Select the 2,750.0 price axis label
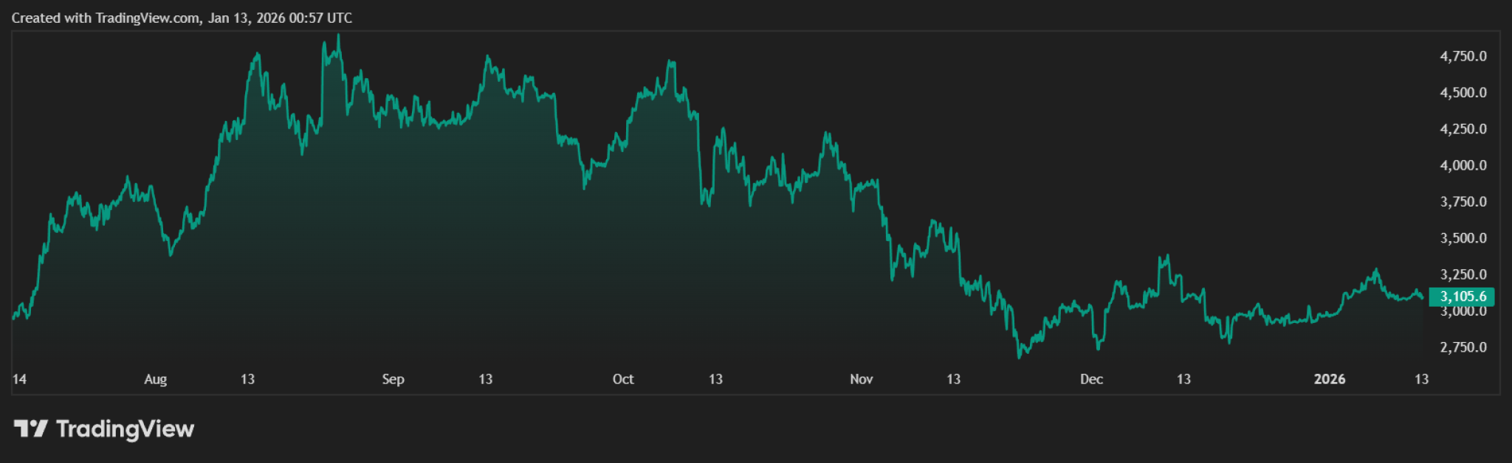The height and width of the screenshot is (463, 1512). tap(1463, 347)
